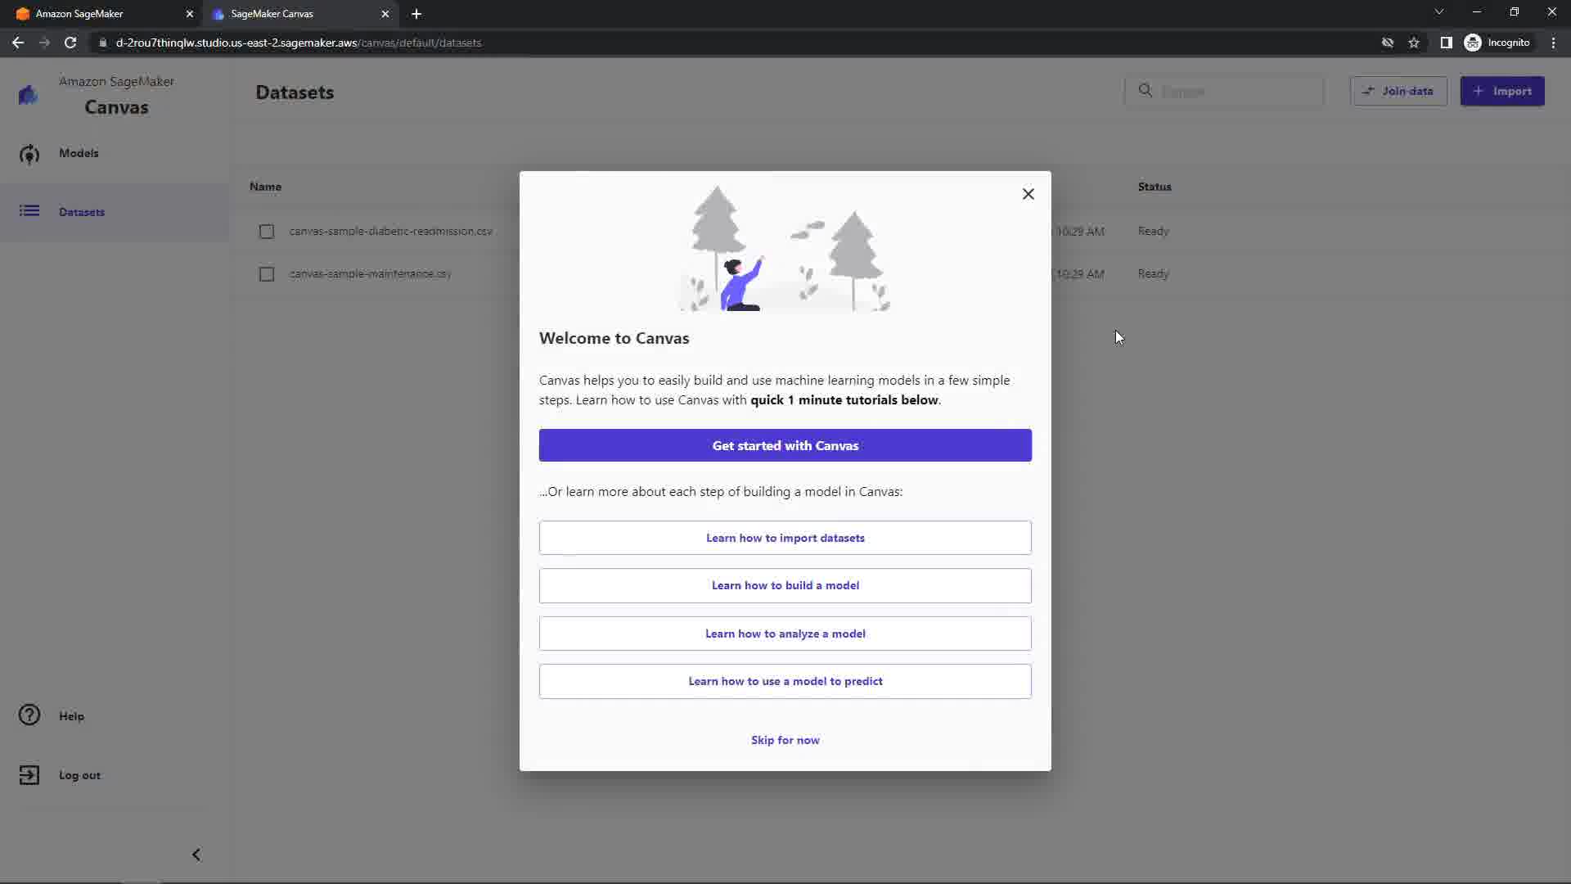Image resolution: width=1571 pixels, height=884 pixels.
Task: Collapse the sidebar with the left chevron
Action: [x=196, y=855]
